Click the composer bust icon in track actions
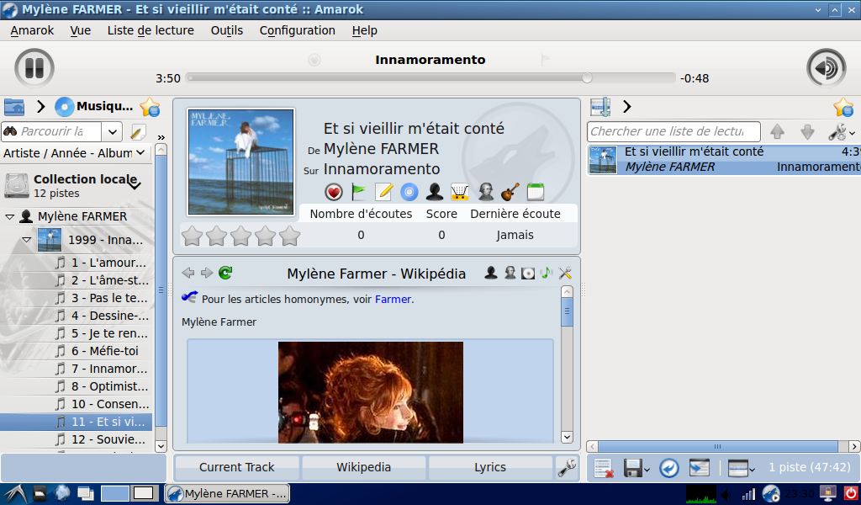The height and width of the screenshot is (505, 861). (x=485, y=192)
